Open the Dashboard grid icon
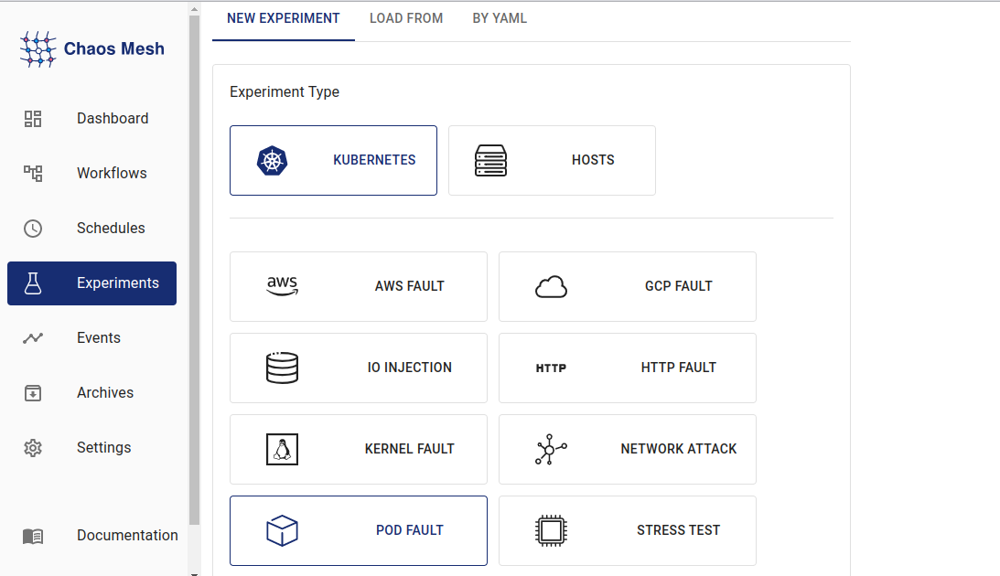 point(33,119)
